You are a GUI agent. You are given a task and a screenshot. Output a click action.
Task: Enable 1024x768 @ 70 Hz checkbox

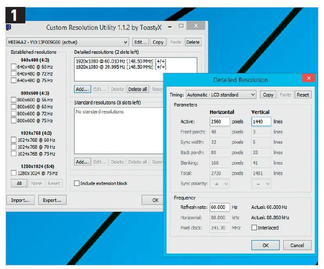click(13, 147)
